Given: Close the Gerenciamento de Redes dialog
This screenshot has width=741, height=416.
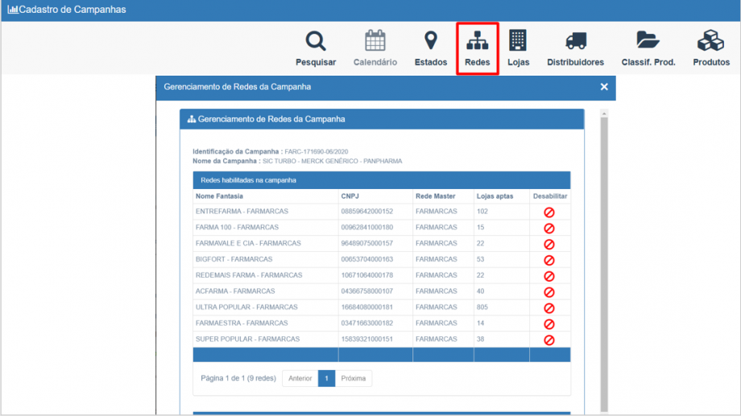Looking at the screenshot, I should (604, 87).
